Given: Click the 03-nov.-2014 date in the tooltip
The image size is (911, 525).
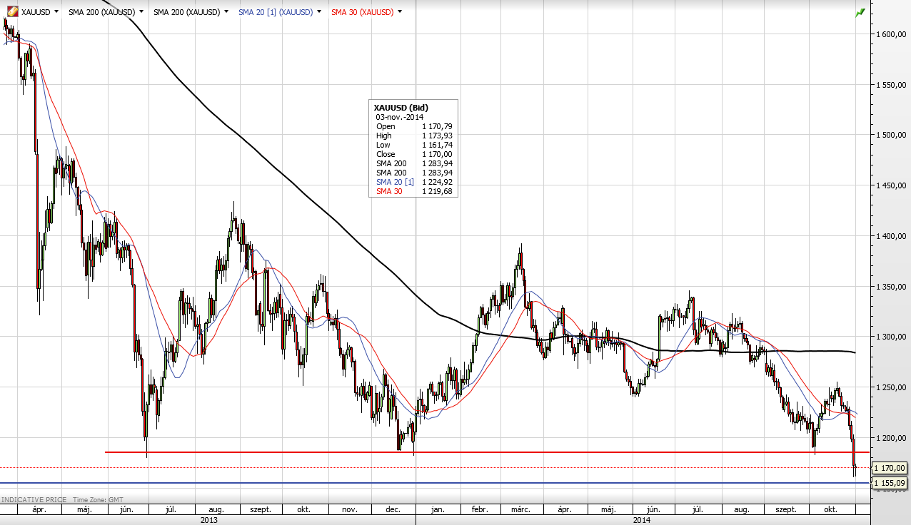Looking at the screenshot, I should click(400, 116).
